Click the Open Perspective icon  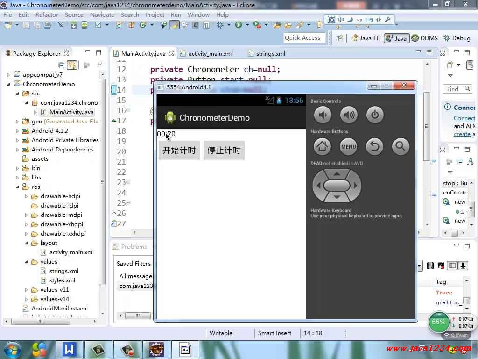click(x=340, y=38)
